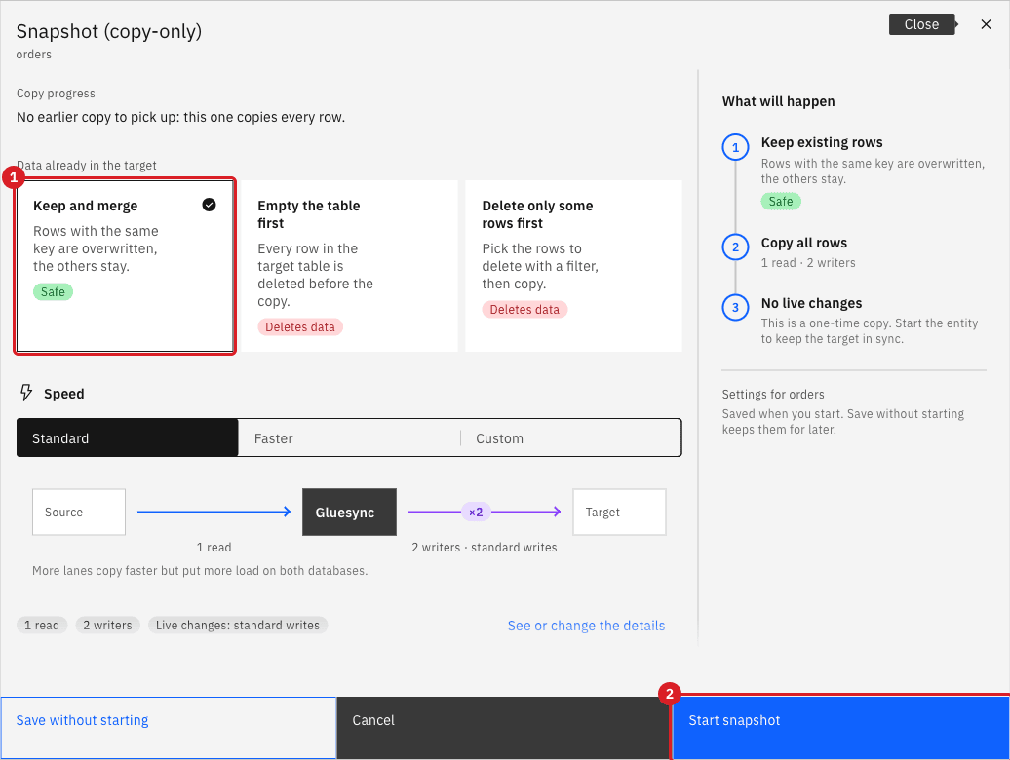Switch speed to Custom

click(570, 438)
